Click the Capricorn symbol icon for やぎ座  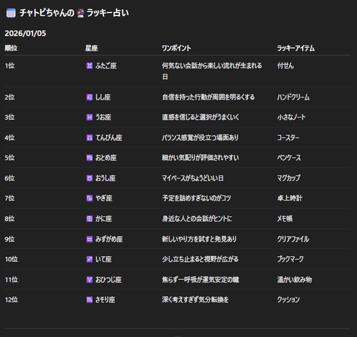pyautogui.click(x=90, y=198)
